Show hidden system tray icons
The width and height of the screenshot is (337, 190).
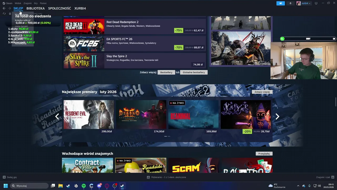[x=298, y=186]
